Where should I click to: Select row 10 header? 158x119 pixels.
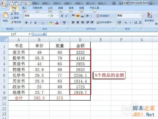(x=4, y=98)
